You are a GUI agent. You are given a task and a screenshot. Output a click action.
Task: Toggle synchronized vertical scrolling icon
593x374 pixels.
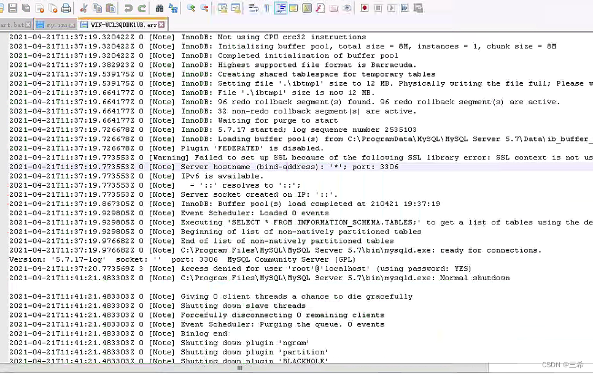pyautogui.click(x=222, y=8)
